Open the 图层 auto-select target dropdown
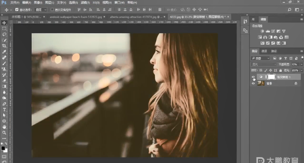The height and width of the screenshot is (163, 304). (40, 9)
